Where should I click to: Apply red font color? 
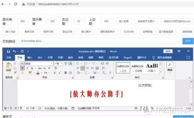(38, 73)
